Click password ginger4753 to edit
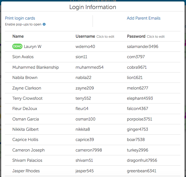The height and width of the screenshot is (177, 186). pos(138,129)
